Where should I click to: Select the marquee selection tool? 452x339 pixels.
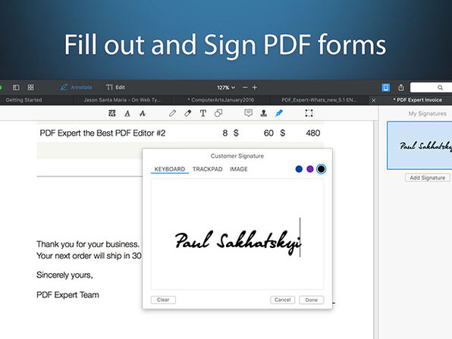click(x=309, y=113)
